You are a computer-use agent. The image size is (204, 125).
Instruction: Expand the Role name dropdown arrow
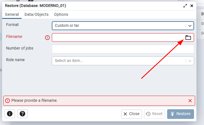(x=190, y=61)
